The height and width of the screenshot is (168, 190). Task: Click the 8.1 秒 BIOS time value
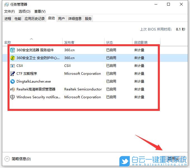tap(181, 29)
